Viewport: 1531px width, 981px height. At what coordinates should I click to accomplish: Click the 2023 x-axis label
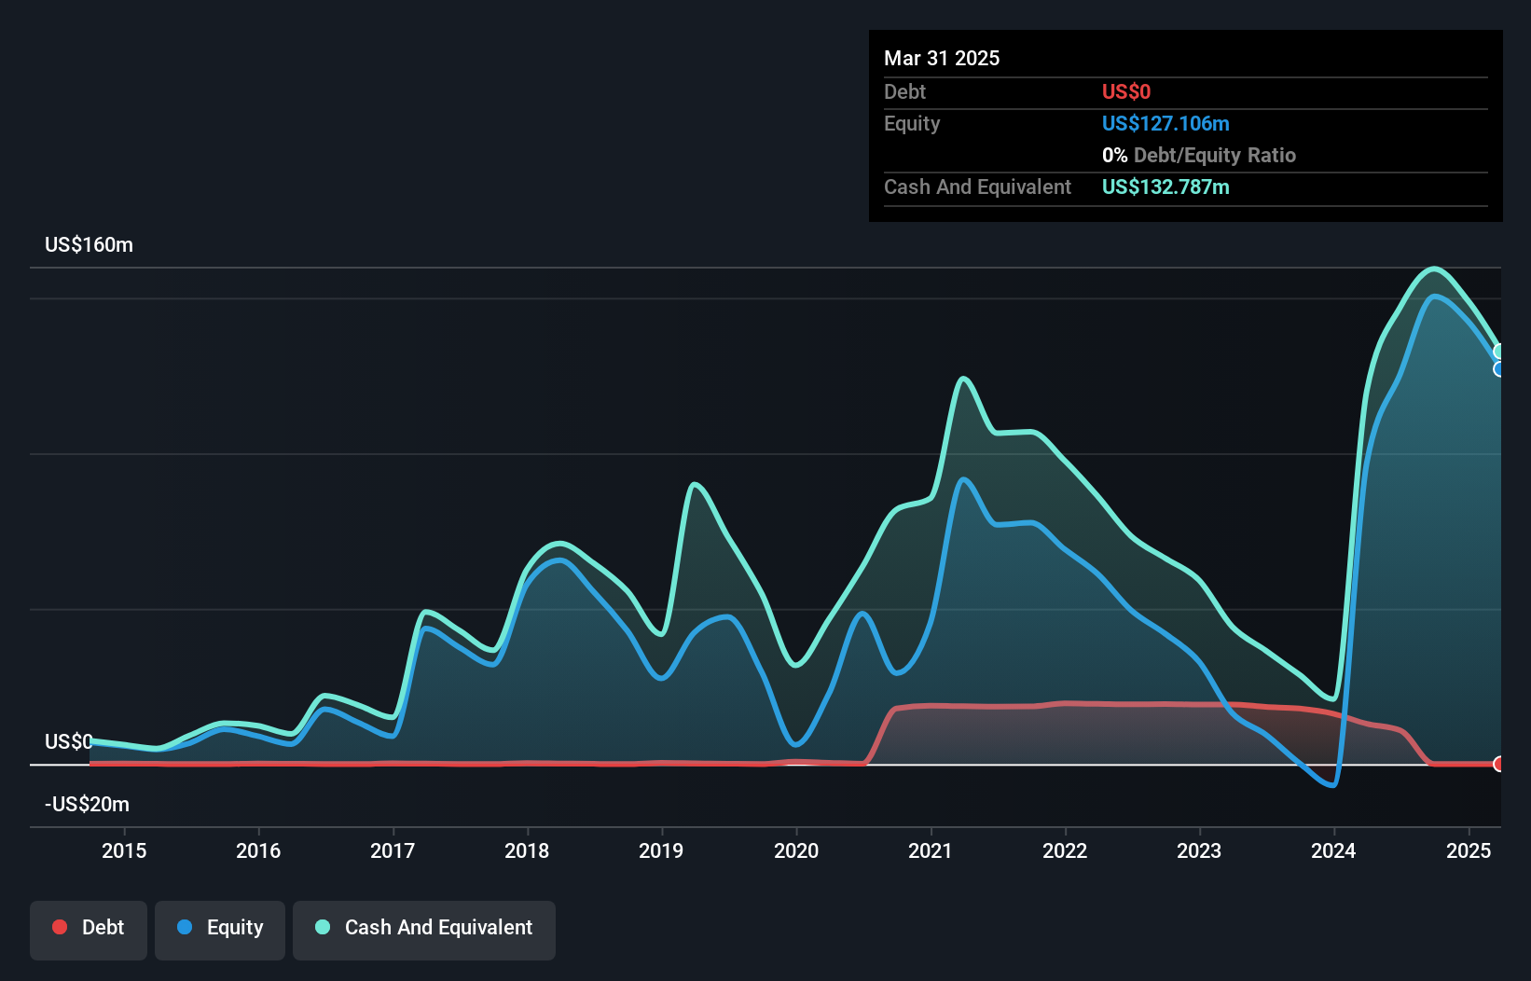point(1199,850)
